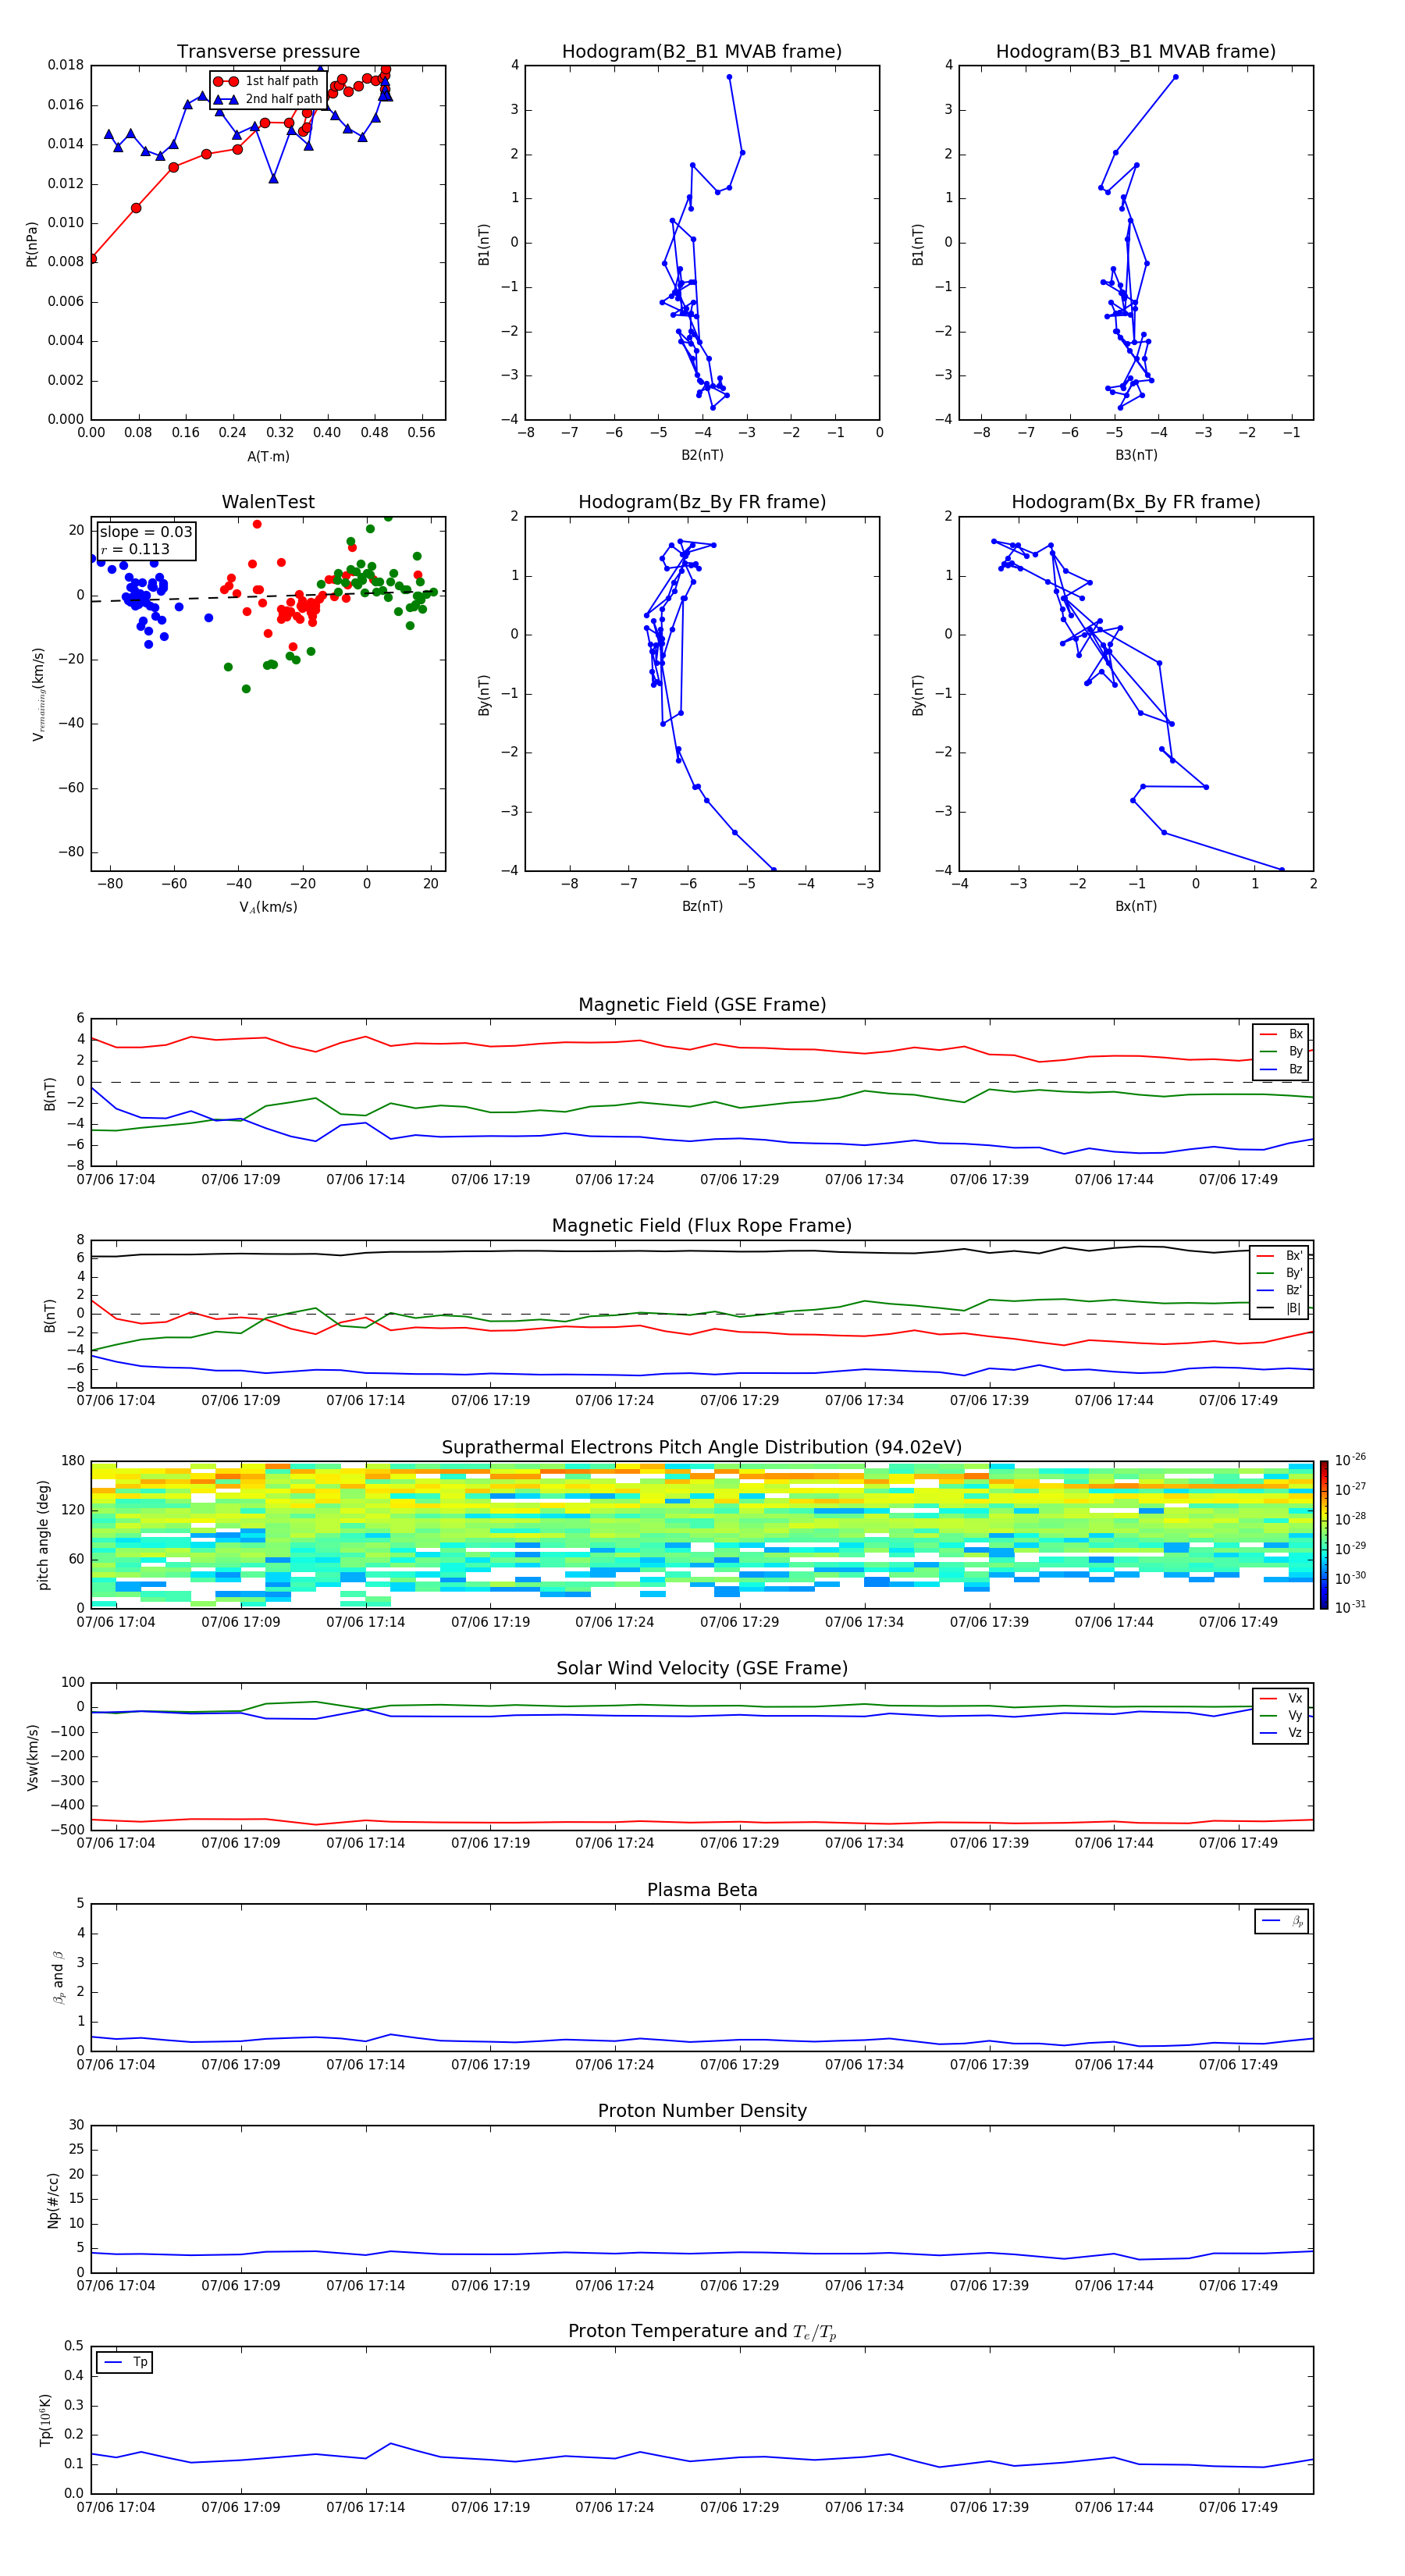
Task: Click 'Vx' legend entry in velocity panel
Action: point(1282,1698)
